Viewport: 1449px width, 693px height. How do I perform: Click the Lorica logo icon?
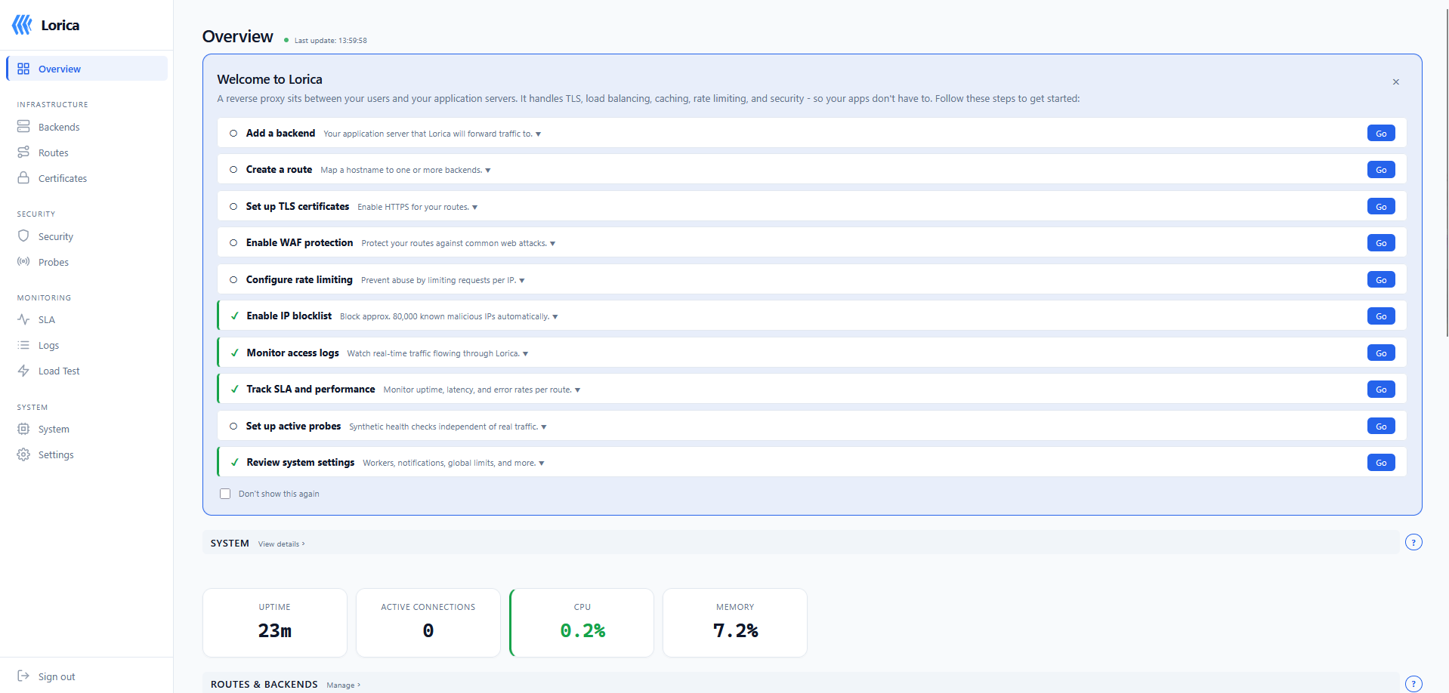pos(22,25)
